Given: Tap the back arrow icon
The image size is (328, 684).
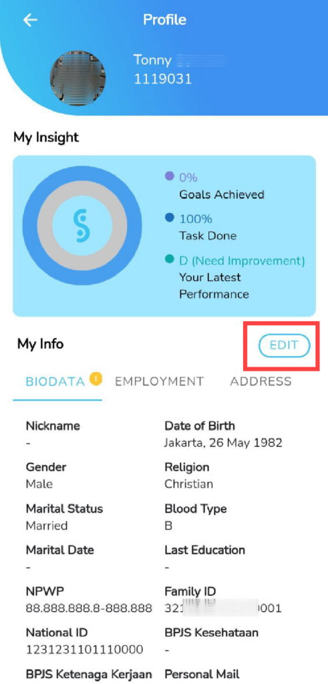Looking at the screenshot, I should (30, 20).
